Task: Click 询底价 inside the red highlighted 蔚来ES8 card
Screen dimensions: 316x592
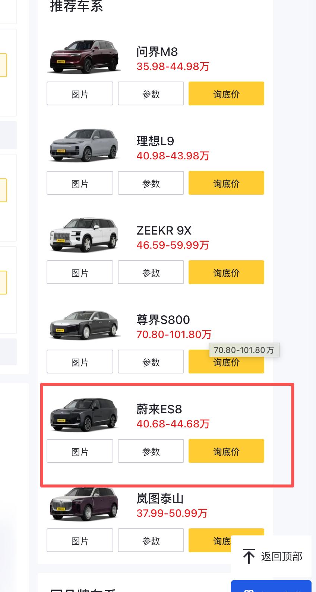Action: coord(226,451)
